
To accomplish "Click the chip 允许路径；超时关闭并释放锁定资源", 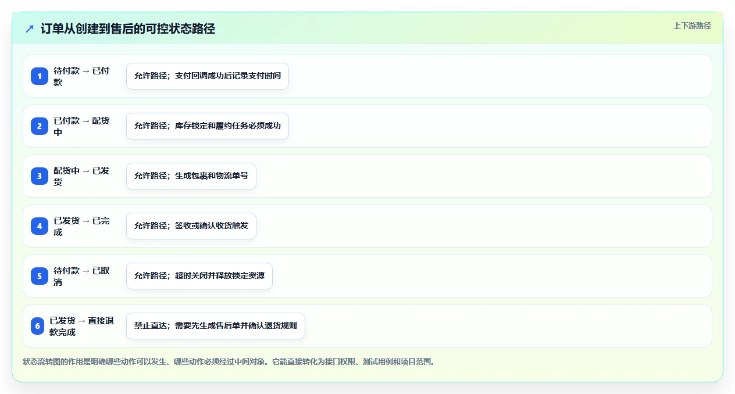I will point(199,276).
